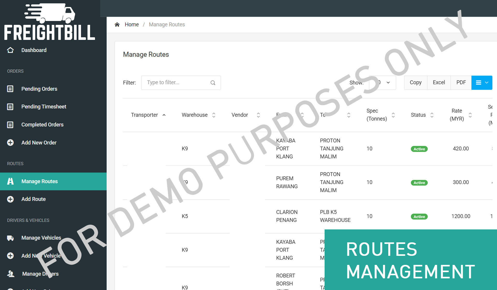This screenshot has height=290, width=497.
Task: Click the Manage Routes page heading
Action: pyautogui.click(x=146, y=54)
